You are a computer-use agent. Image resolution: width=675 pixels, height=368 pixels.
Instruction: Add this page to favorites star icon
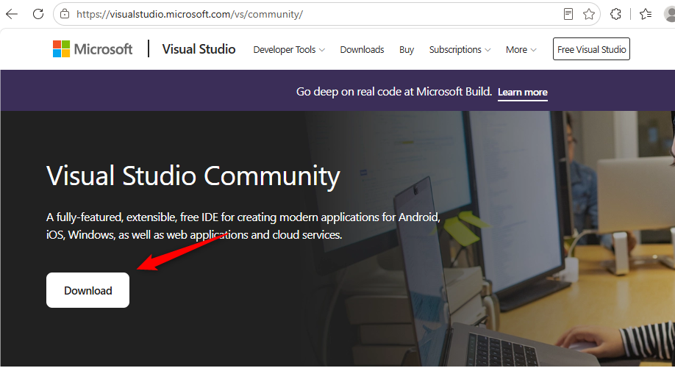(x=589, y=14)
